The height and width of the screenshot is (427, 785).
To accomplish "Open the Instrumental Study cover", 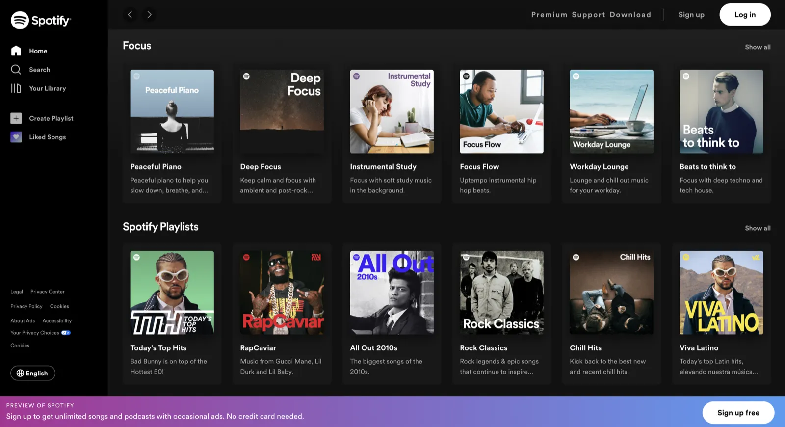I will pos(392,111).
